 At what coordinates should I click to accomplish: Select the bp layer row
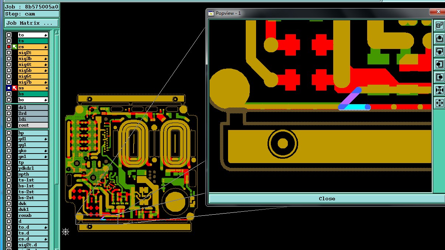tap(33, 133)
